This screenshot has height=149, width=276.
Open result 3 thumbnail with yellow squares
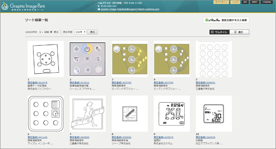(x=130, y=59)
